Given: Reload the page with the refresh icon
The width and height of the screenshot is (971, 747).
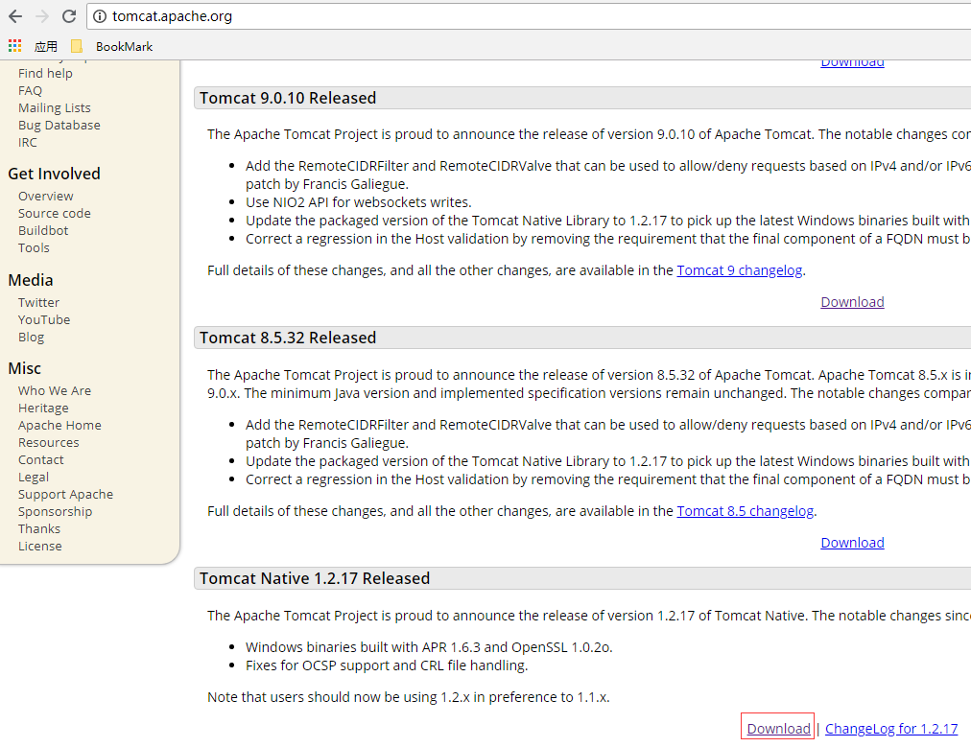Looking at the screenshot, I should [x=69, y=16].
